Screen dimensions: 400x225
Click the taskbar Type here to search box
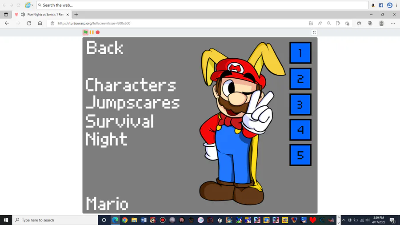[55, 220]
